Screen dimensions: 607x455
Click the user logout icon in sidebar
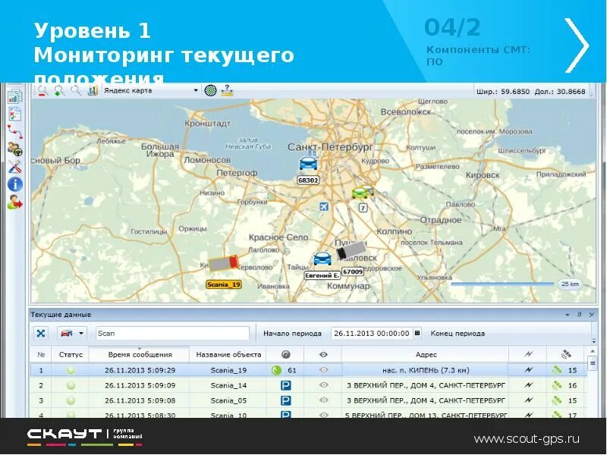point(14,202)
